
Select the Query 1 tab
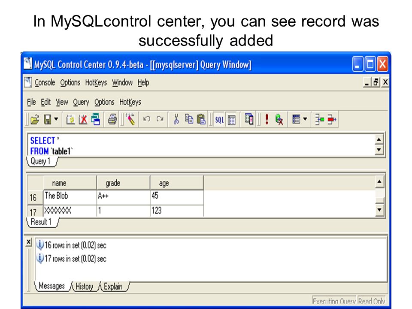[42, 161]
